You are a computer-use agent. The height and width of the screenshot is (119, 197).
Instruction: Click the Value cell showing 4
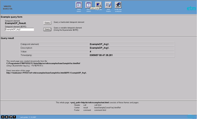pos(132,52)
